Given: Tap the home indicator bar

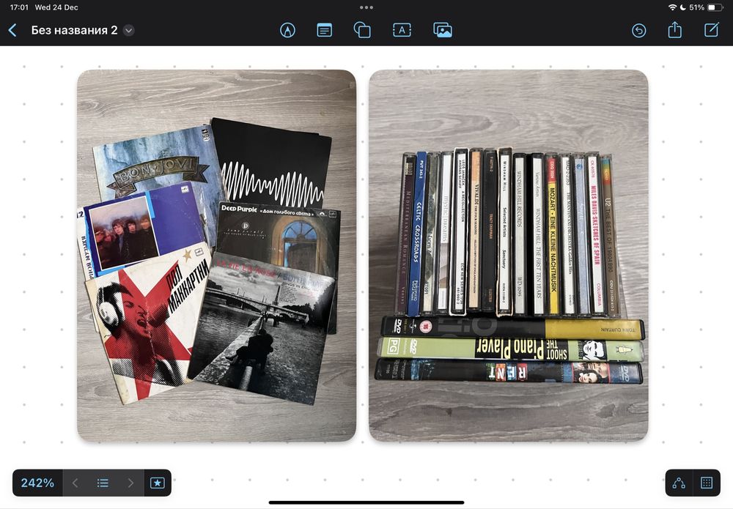Looking at the screenshot, I should (x=366, y=503).
